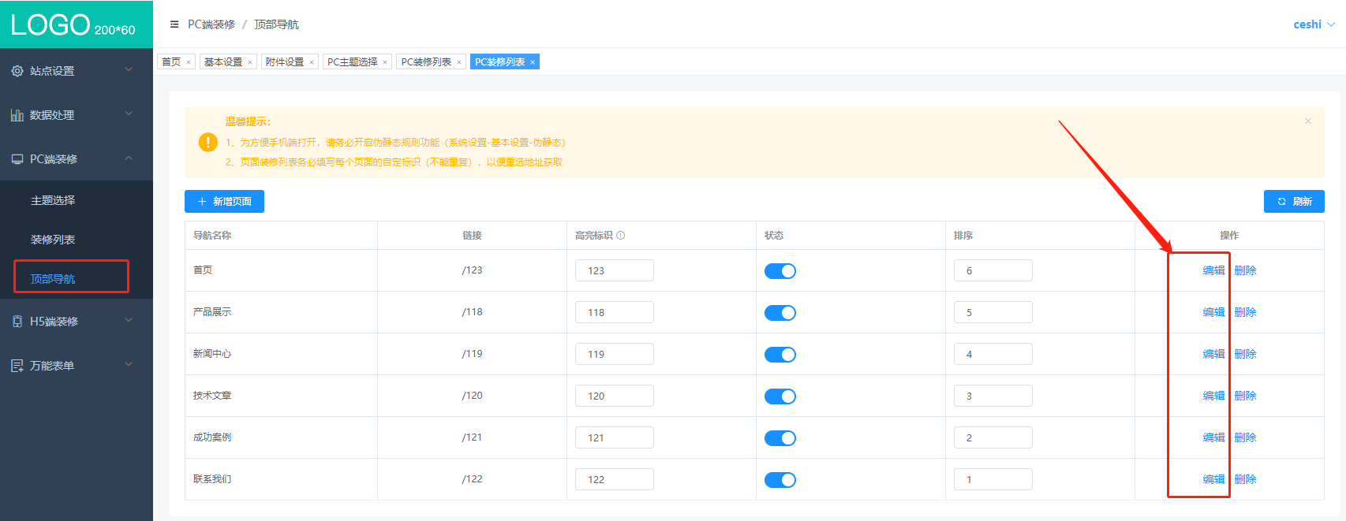Dismiss the yellow 温馨提示 alert
This screenshot has height=521, width=1346.
[1307, 121]
